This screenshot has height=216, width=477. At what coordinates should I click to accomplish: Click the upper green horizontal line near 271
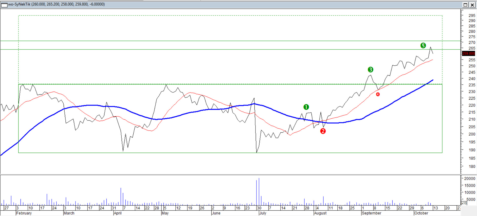[228, 41]
